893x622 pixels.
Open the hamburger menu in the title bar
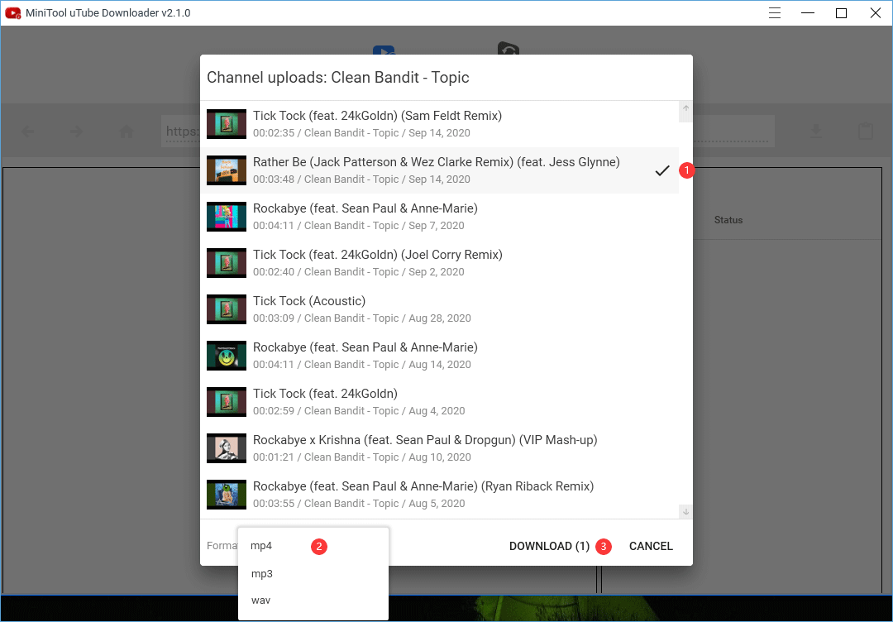click(x=774, y=12)
